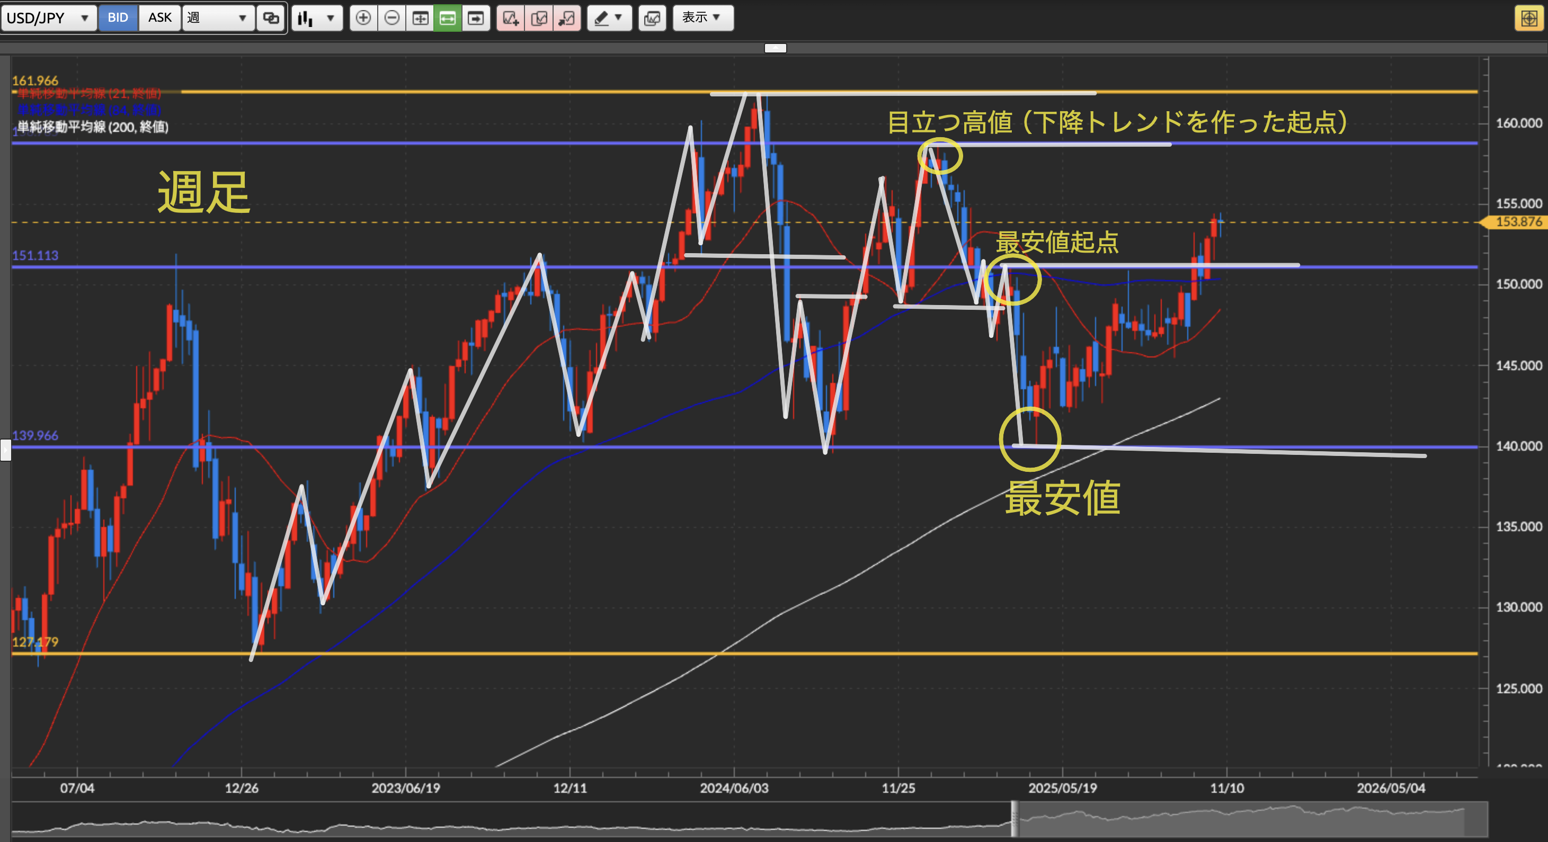This screenshot has width=1548, height=842.
Task: Open the USD/JPY currency pair dropdown
Action: [48, 18]
